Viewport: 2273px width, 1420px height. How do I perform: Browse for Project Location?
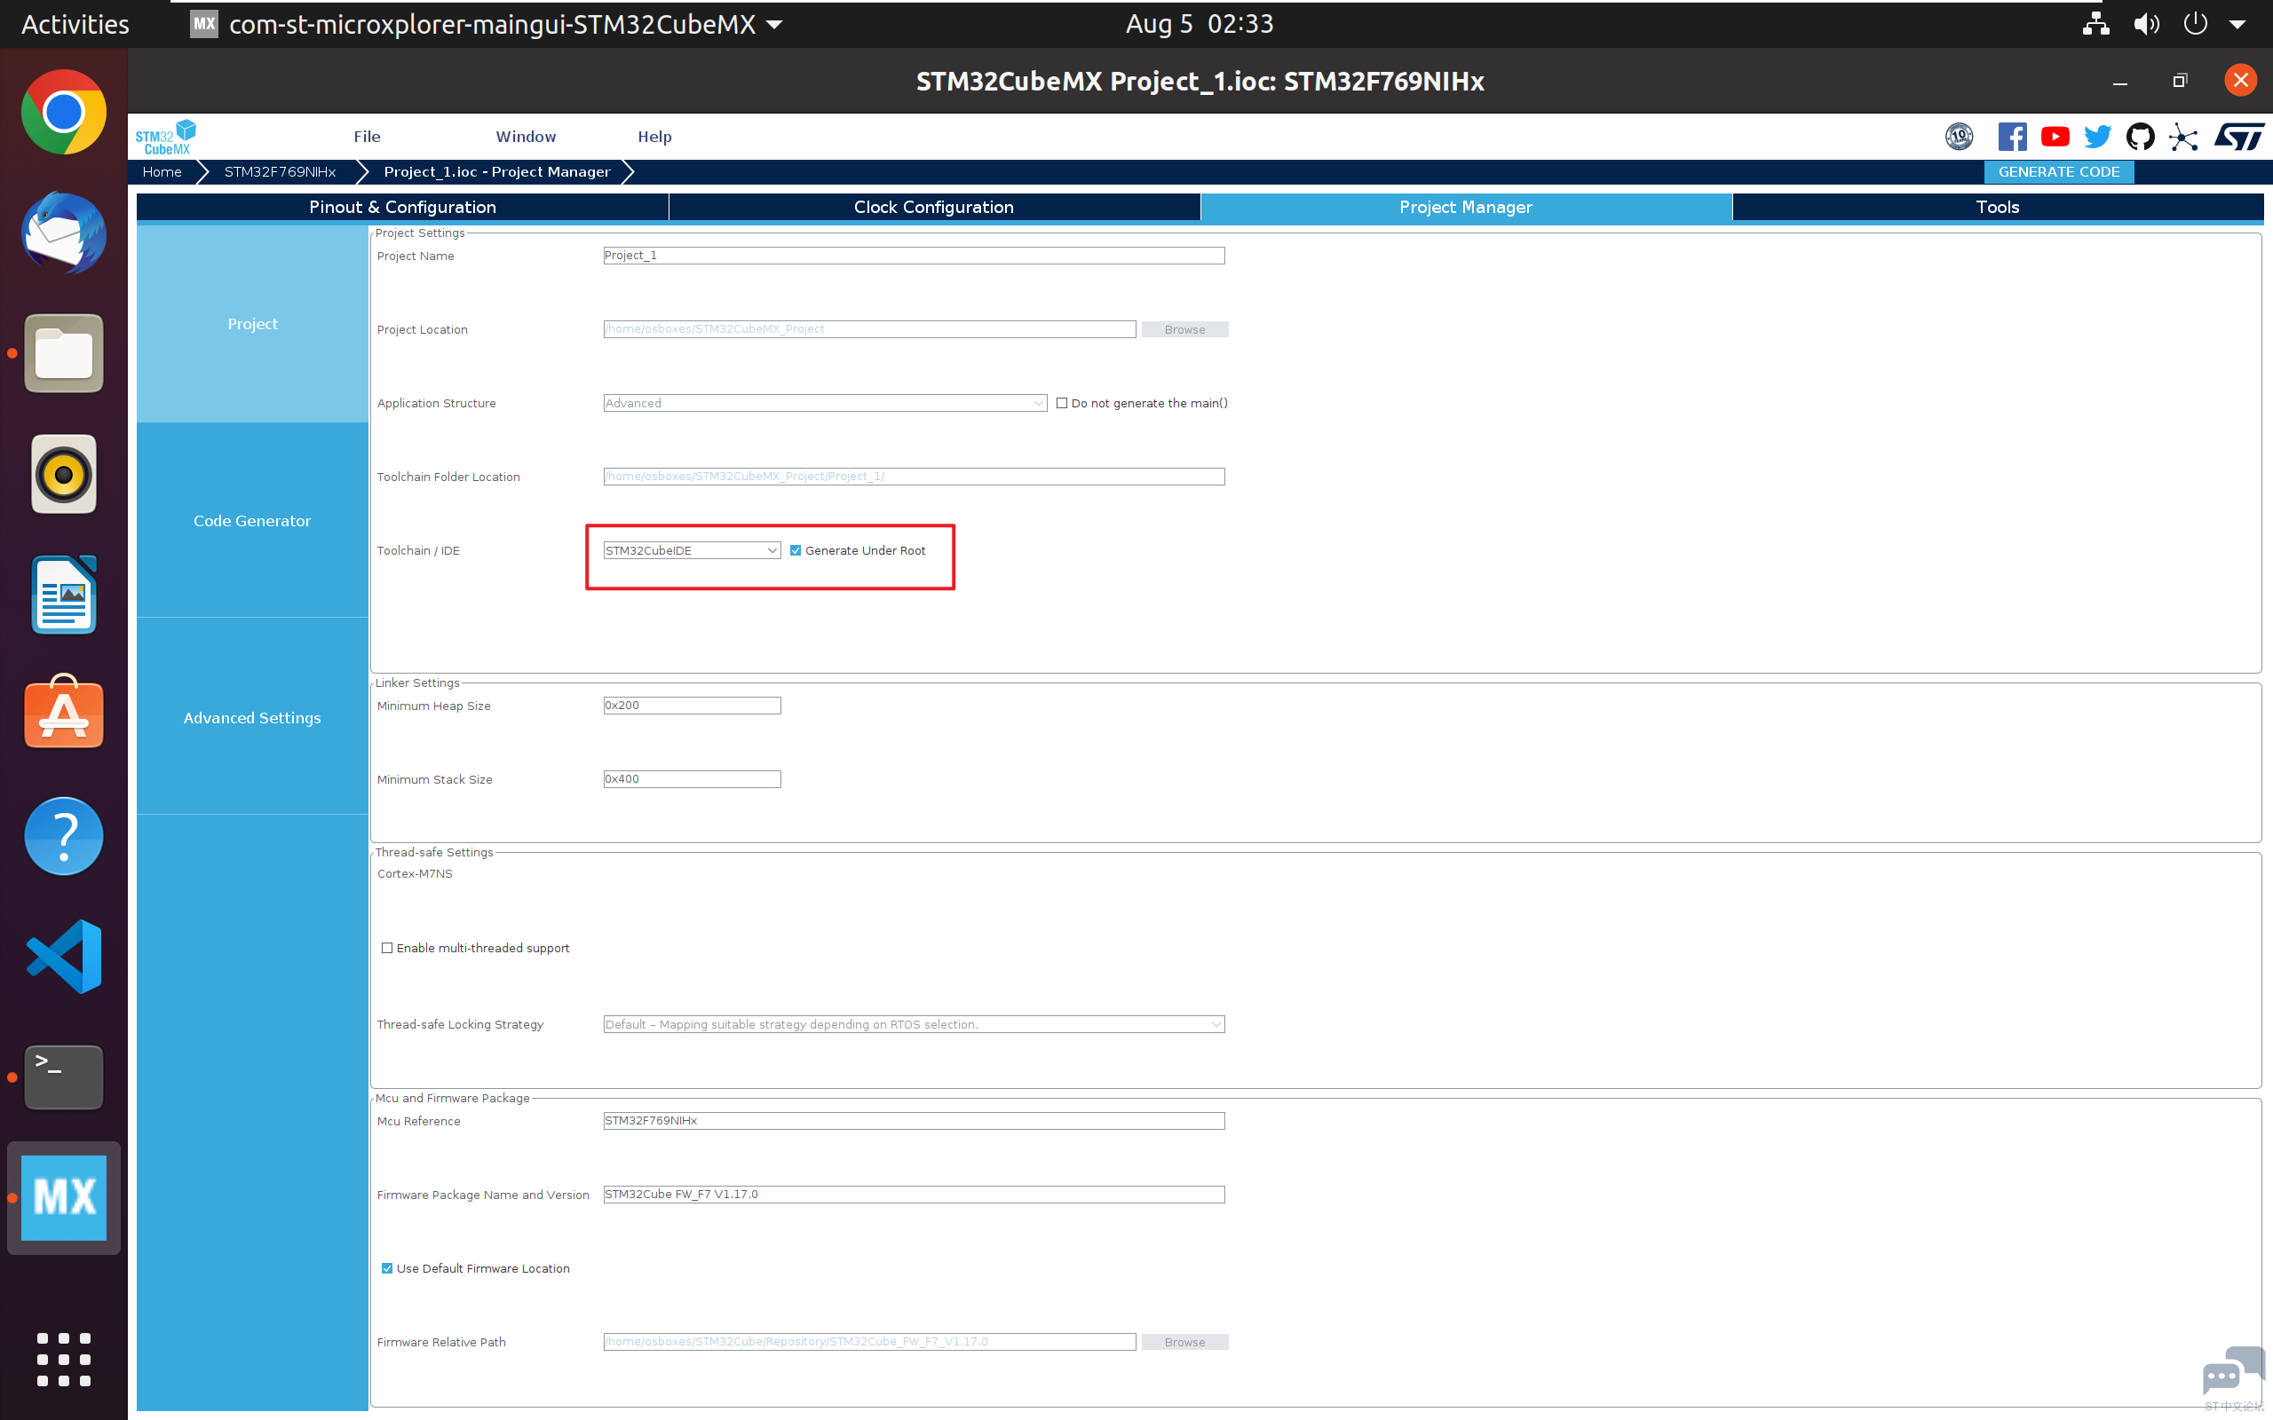pos(1185,329)
